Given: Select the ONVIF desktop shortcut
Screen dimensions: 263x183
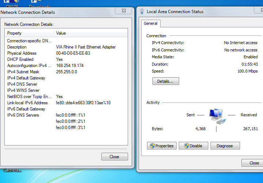Looking at the screenshot, I should 12,5.
